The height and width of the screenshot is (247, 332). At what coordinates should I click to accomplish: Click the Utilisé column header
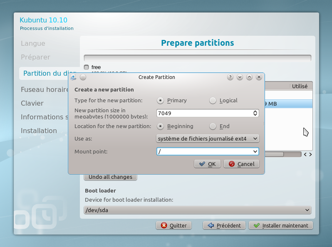(300, 86)
